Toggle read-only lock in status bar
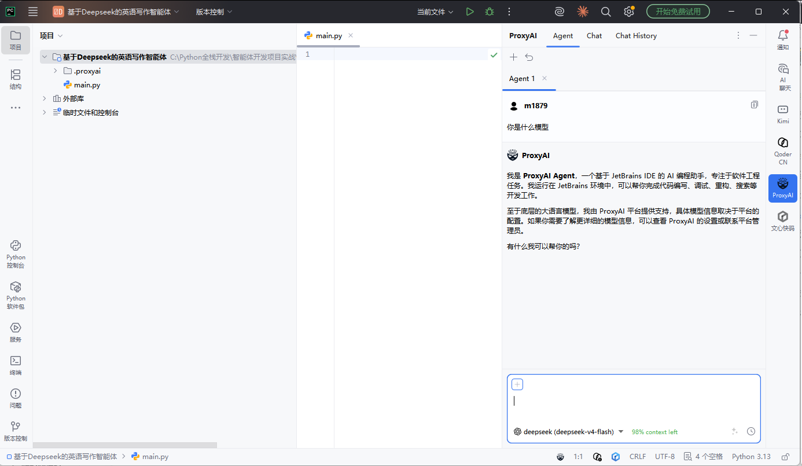The width and height of the screenshot is (802, 466). 786,457
